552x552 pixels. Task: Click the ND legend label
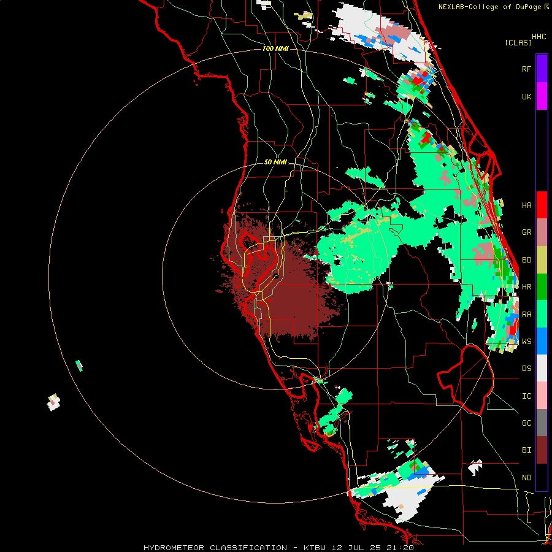pyautogui.click(x=526, y=478)
